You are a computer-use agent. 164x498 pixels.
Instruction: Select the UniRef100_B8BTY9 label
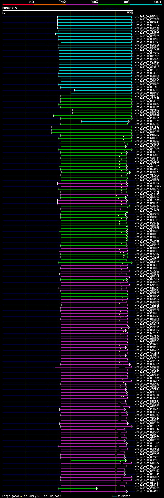pyautogui.click(x=147, y=172)
